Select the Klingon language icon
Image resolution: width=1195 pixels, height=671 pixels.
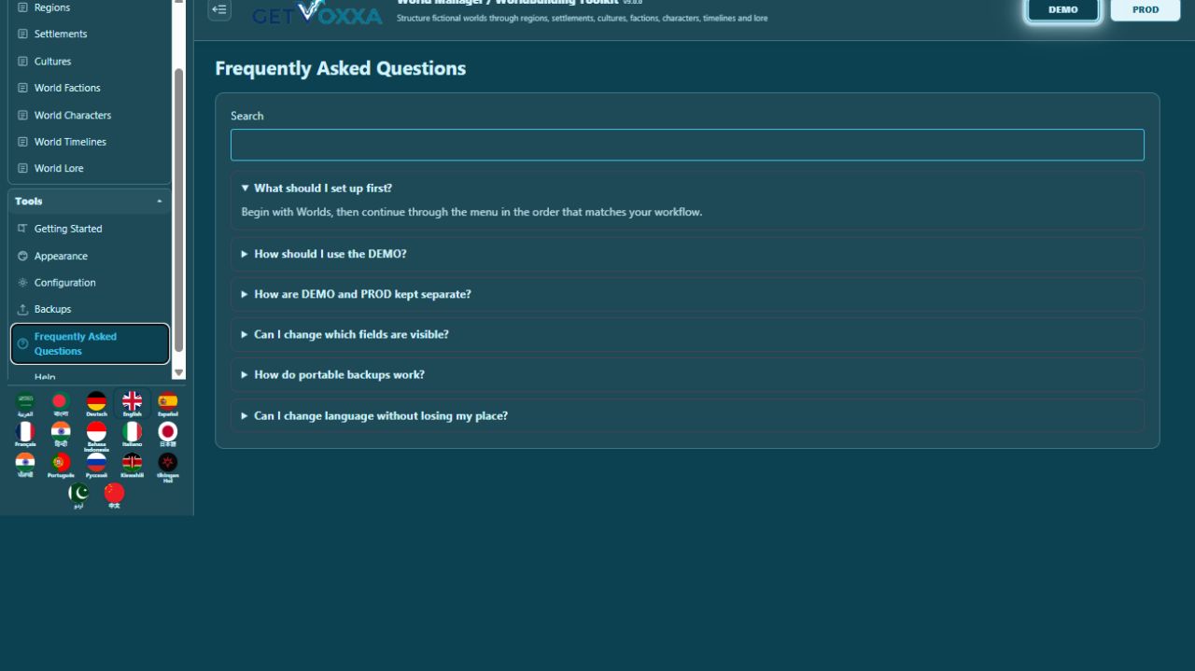(168, 466)
